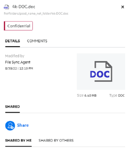Select the SHARED BY ME tab

(x=18, y=140)
